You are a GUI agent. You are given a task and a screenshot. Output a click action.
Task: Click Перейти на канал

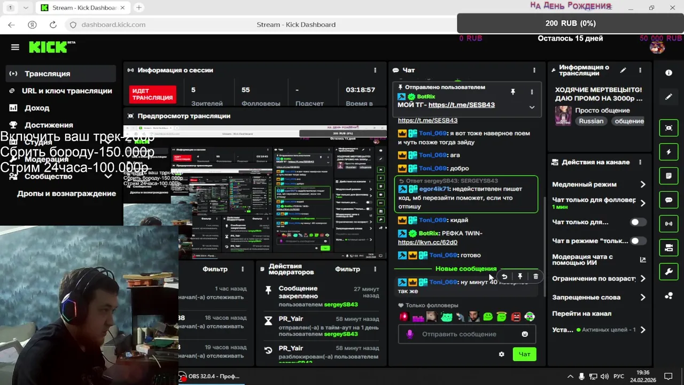(x=581, y=313)
